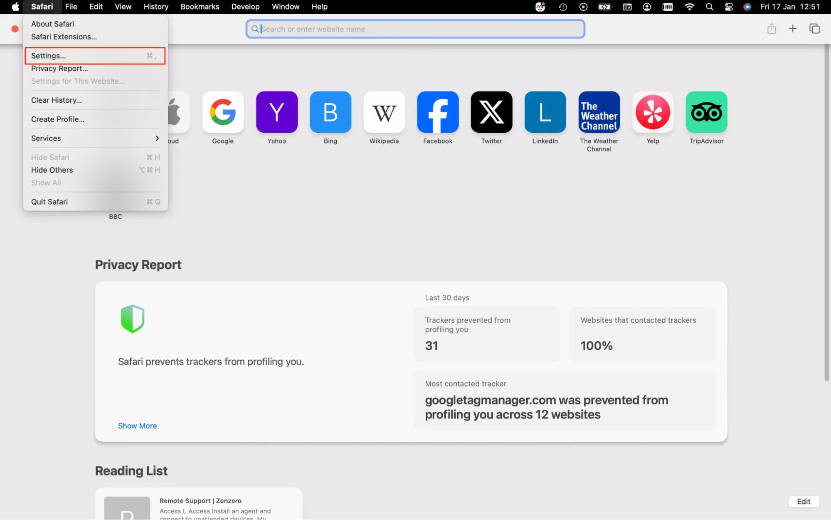Click the Twitter X favorite icon
This screenshot has width=831, height=520.
coord(491,112)
